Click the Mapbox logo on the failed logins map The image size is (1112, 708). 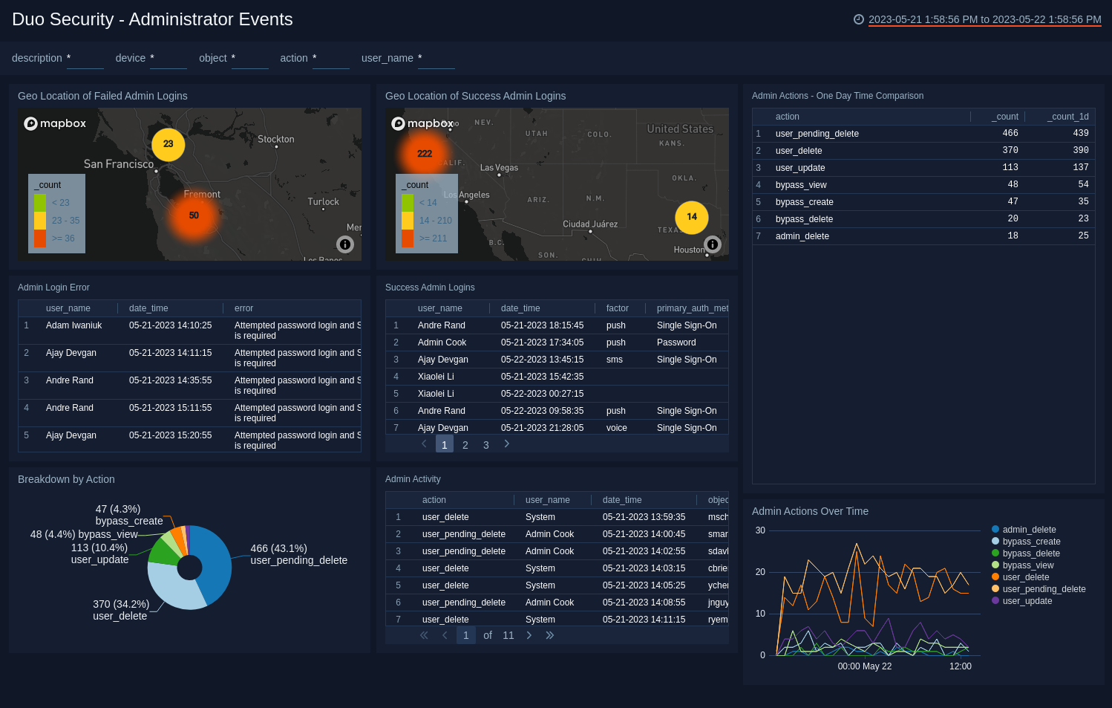[x=54, y=123]
